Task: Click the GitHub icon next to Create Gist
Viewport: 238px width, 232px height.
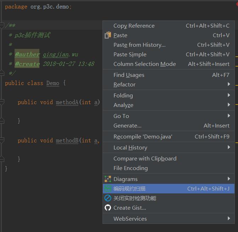Action: 108,208
